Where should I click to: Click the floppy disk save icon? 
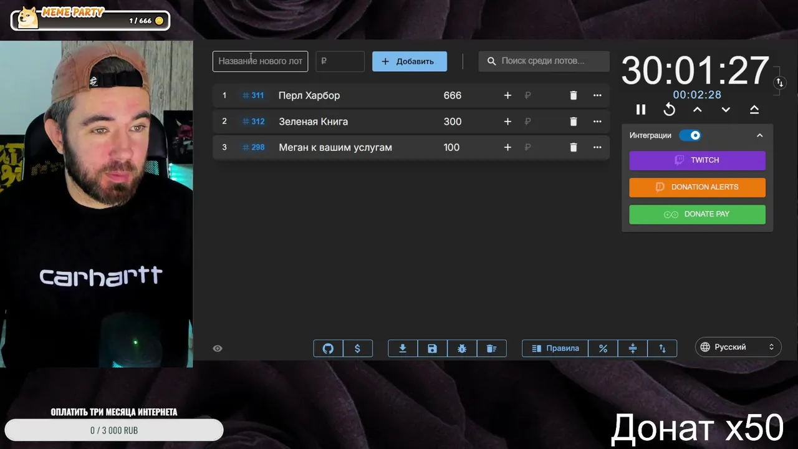432,349
